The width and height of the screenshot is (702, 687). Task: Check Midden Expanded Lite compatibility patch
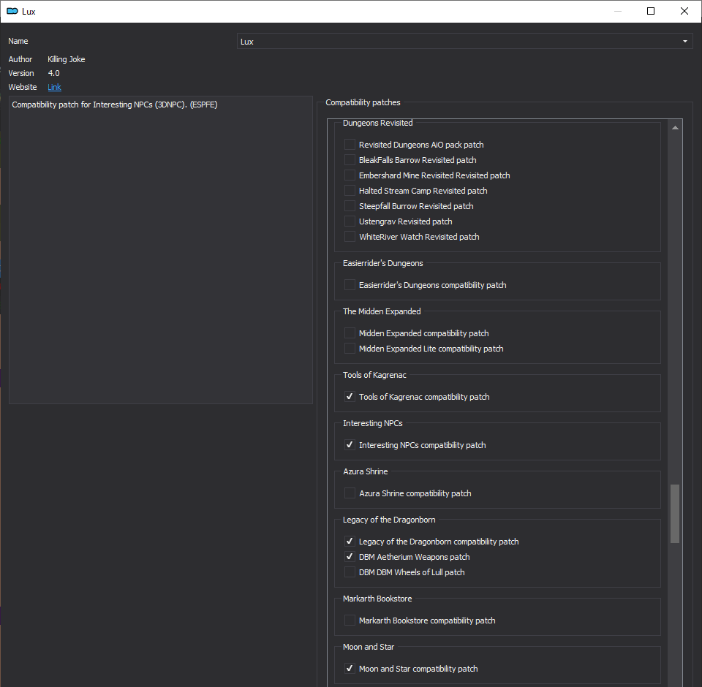350,349
